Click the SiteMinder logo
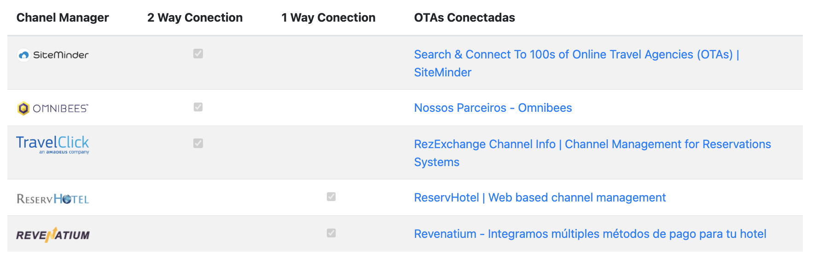836x265 pixels. point(53,55)
